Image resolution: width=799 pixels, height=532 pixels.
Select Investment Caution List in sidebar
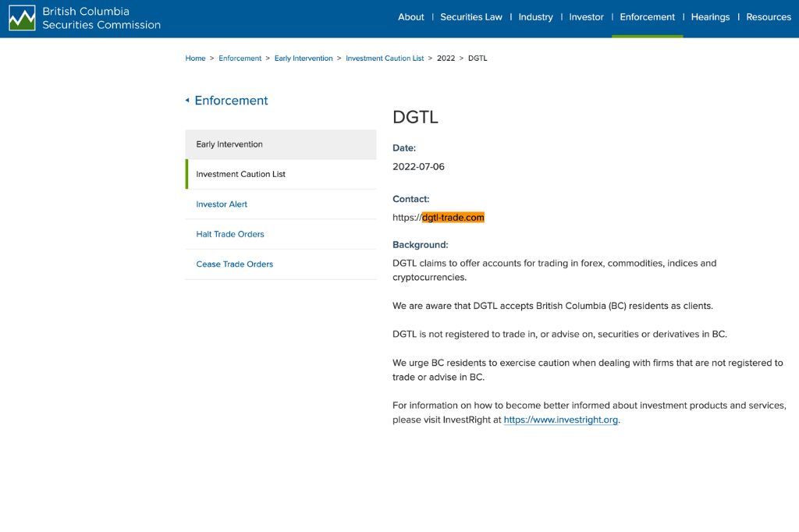point(281,174)
